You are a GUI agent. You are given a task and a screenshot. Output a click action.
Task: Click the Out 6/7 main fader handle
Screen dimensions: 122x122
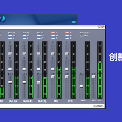pyautogui.click(x=10, y=82)
